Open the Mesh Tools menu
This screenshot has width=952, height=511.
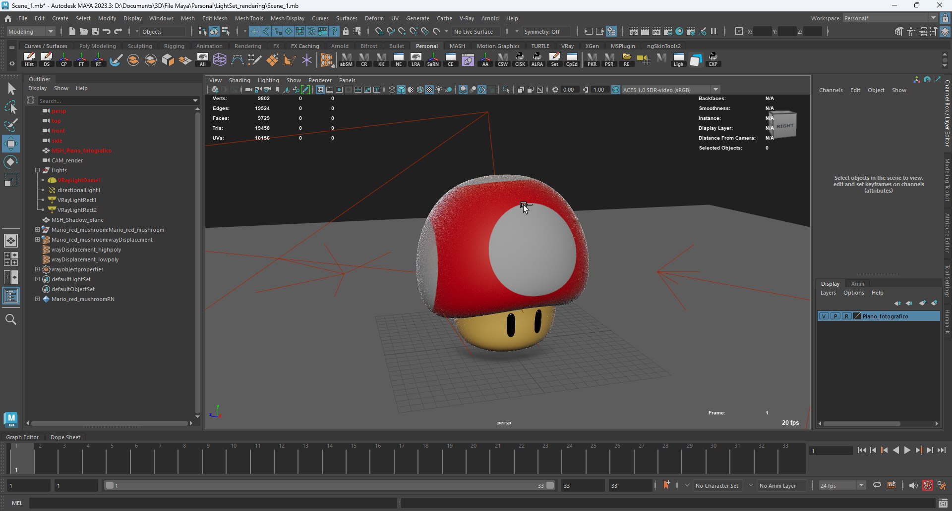click(x=249, y=18)
